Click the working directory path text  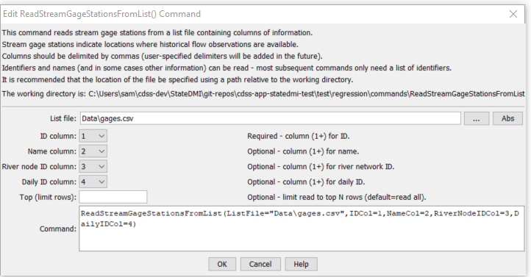click(307, 94)
